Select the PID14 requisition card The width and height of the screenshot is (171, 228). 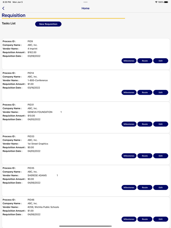(86, 86)
